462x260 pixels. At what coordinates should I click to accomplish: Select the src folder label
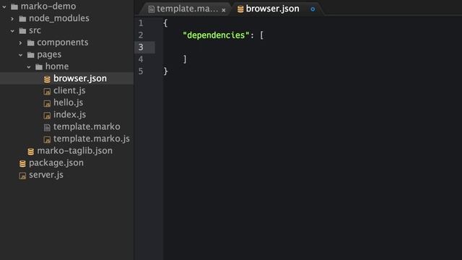[x=35, y=30]
